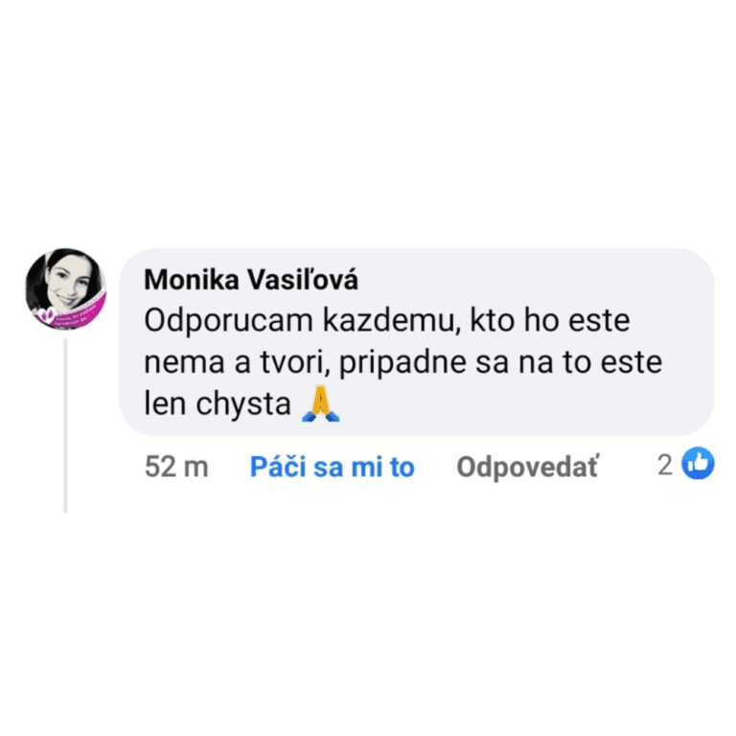736x736 pixels.
Task: Open Monika Vasiľová's profile picture
Action: coord(66,288)
